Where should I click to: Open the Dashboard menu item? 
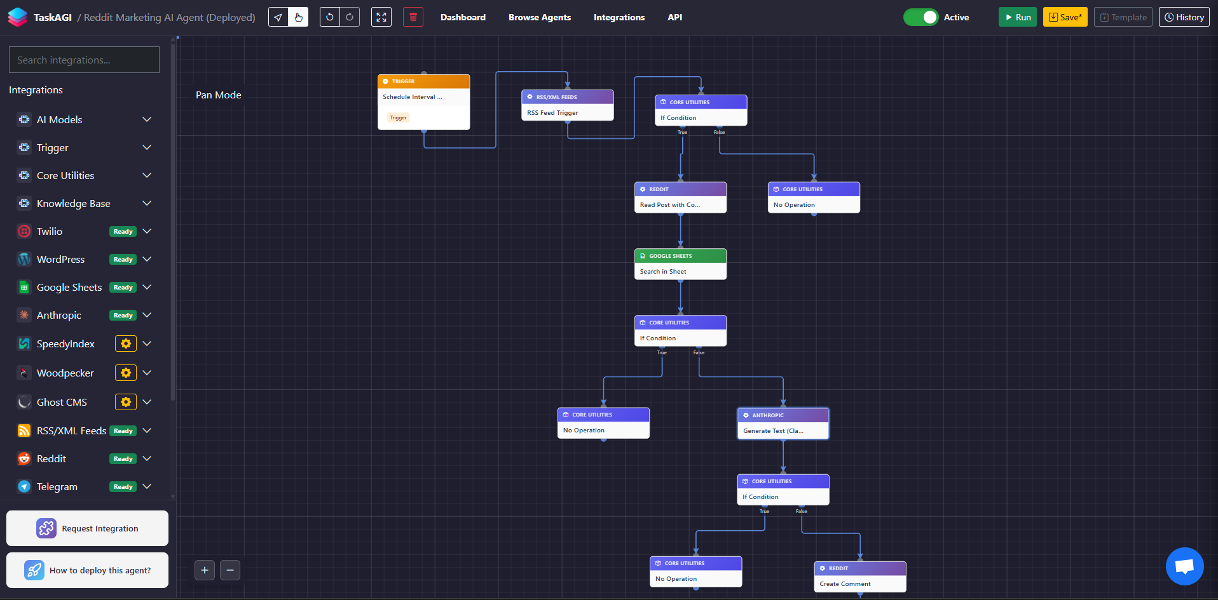[x=463, y=17]
